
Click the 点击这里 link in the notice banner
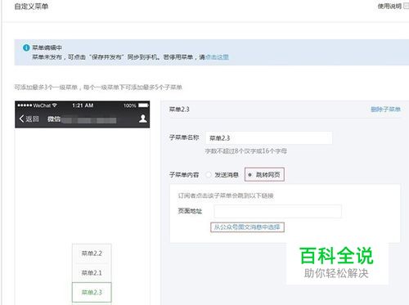point(217,57)
